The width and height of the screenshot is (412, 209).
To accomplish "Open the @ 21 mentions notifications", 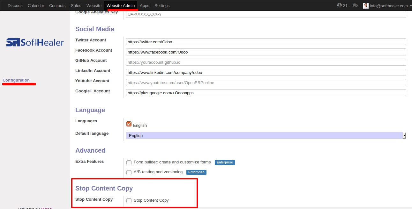I will click(x=342, y=5).
